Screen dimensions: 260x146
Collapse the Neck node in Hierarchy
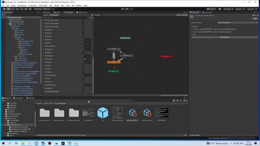click(x=17, y=48)
